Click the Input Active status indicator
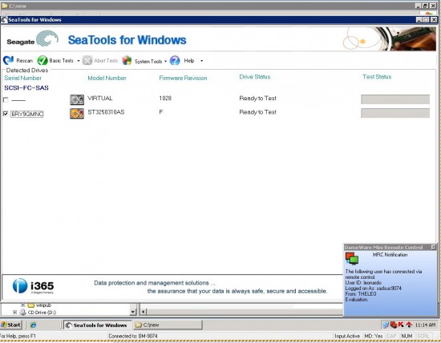This screenshot has width=441, height=343. (x=347, y=336)
